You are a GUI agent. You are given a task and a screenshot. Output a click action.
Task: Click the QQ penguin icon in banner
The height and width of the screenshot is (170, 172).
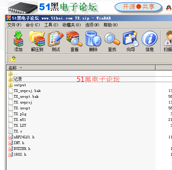[x=169, y=8]
